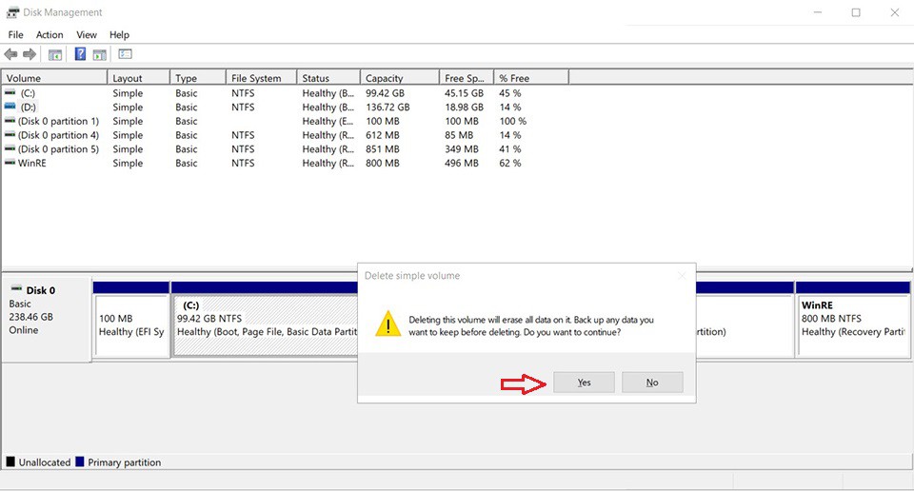This screenshot has width=914, height=491.
Task: Open the File menu
Action: point(15,35)
